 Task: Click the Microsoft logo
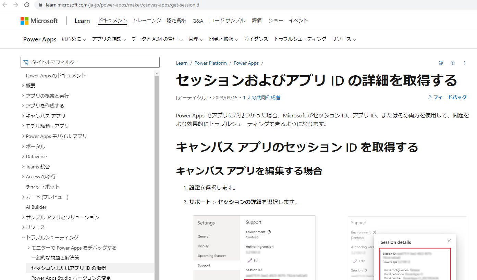point(39,21)
